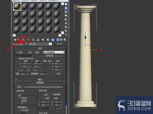Click the 查看图像 button
The width and height of the screenshot is (153, 114).
click(57, 95)
